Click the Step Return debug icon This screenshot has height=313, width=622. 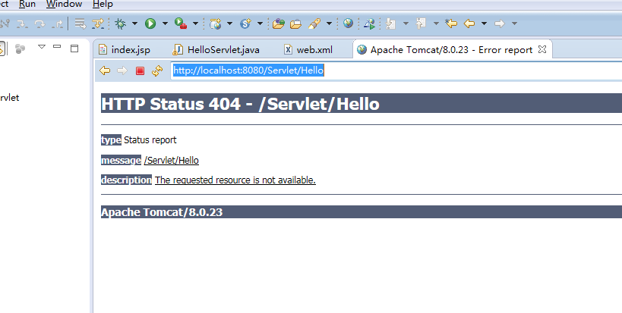pos(58,24)
